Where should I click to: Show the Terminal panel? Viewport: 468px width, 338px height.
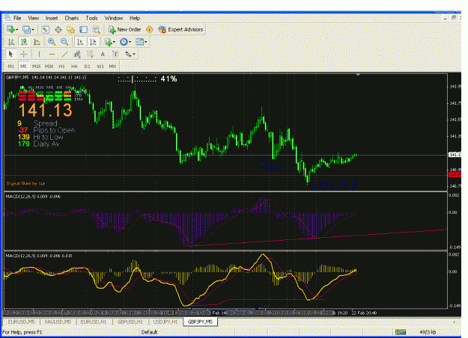(x=84, y=29)
